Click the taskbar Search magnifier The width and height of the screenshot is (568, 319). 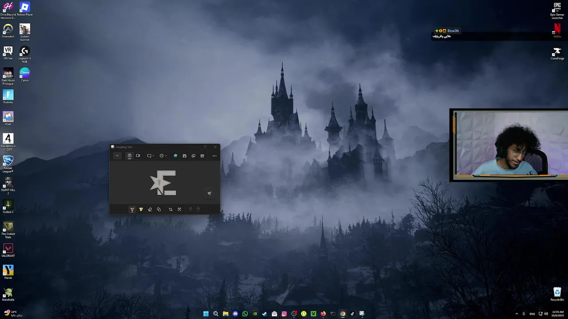point(216,314)
